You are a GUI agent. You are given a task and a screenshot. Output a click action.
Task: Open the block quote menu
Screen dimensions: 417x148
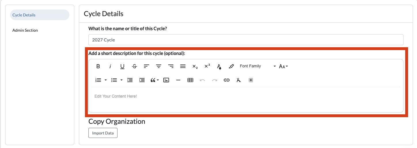point(155,80)
